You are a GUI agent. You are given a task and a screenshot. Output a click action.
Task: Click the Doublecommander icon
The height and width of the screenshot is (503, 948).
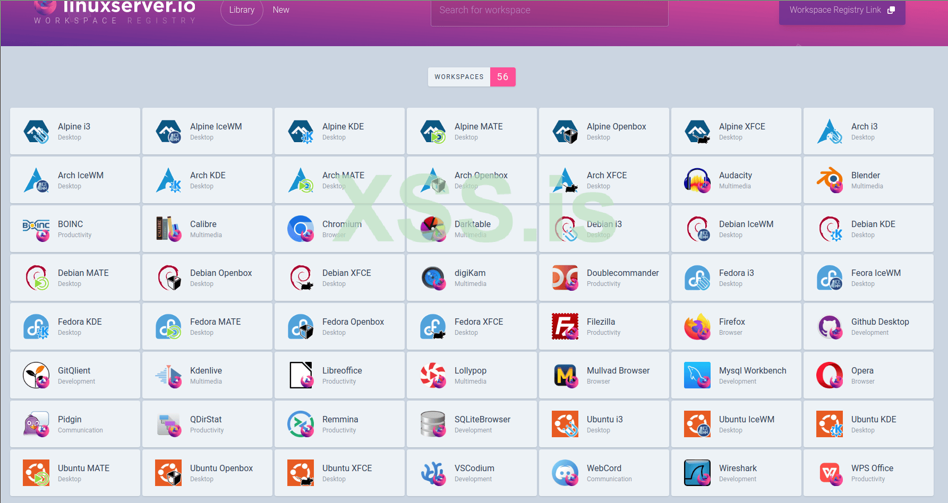pos(566,278)
